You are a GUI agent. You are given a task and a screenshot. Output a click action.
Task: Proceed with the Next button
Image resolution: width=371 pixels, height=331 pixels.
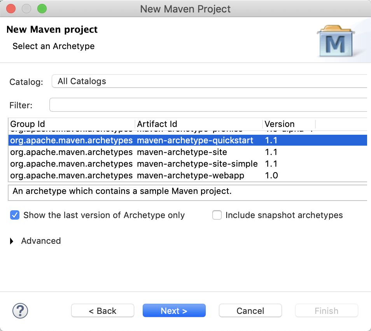pos(174,311)
